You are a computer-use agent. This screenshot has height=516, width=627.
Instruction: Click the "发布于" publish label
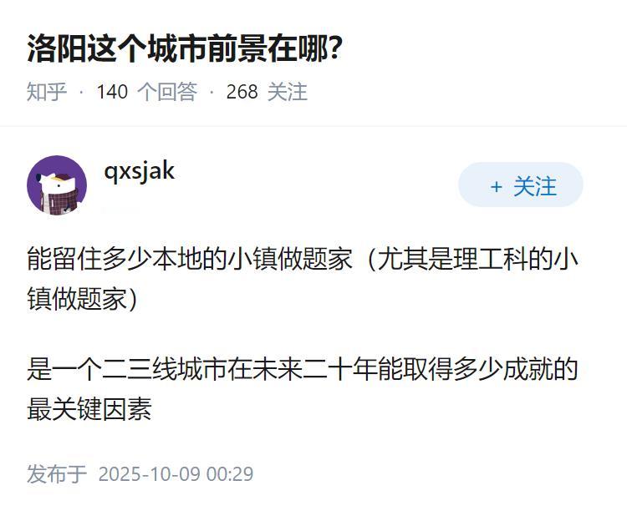(x=57, y=474)
